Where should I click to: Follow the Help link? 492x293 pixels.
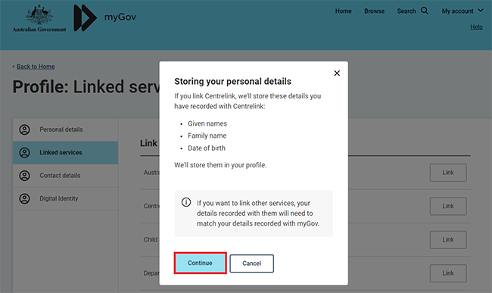pyautogui.click(x=476, y=27)
